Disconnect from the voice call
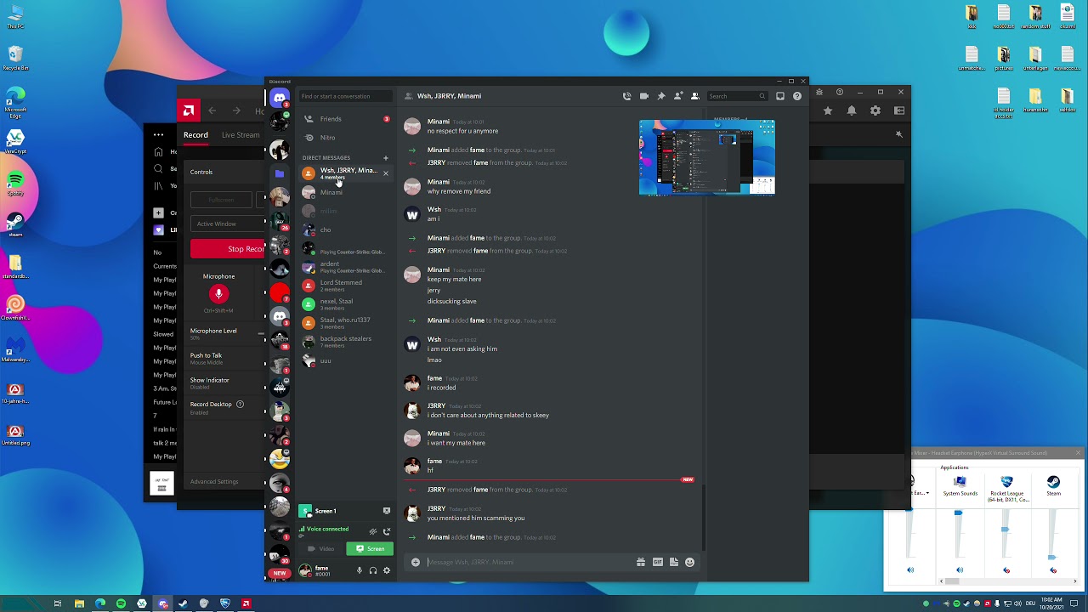This screenshot has height=612, width=1088. point(387,531)
